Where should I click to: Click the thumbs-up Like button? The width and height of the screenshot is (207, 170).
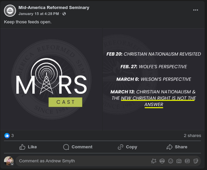click(x=28, y=147)
